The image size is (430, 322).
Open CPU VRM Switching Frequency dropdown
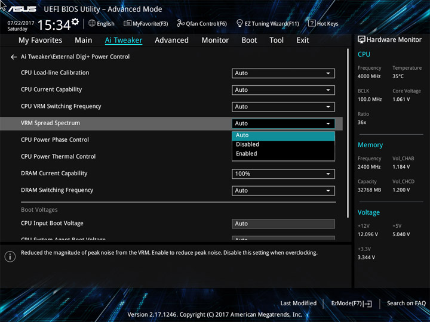coord(283,107)
